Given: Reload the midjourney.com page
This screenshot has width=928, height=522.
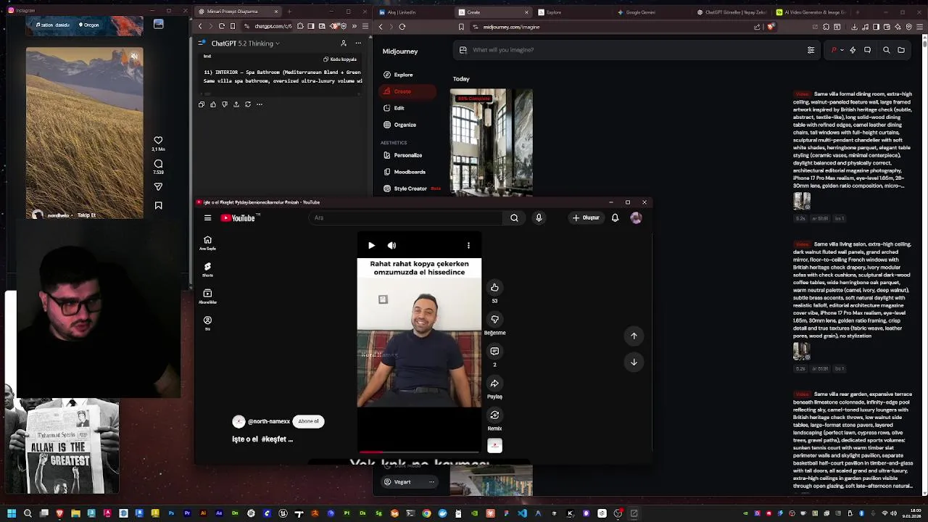Looking at the screenshot, I should pyautogui.click(x=402, y=27).
